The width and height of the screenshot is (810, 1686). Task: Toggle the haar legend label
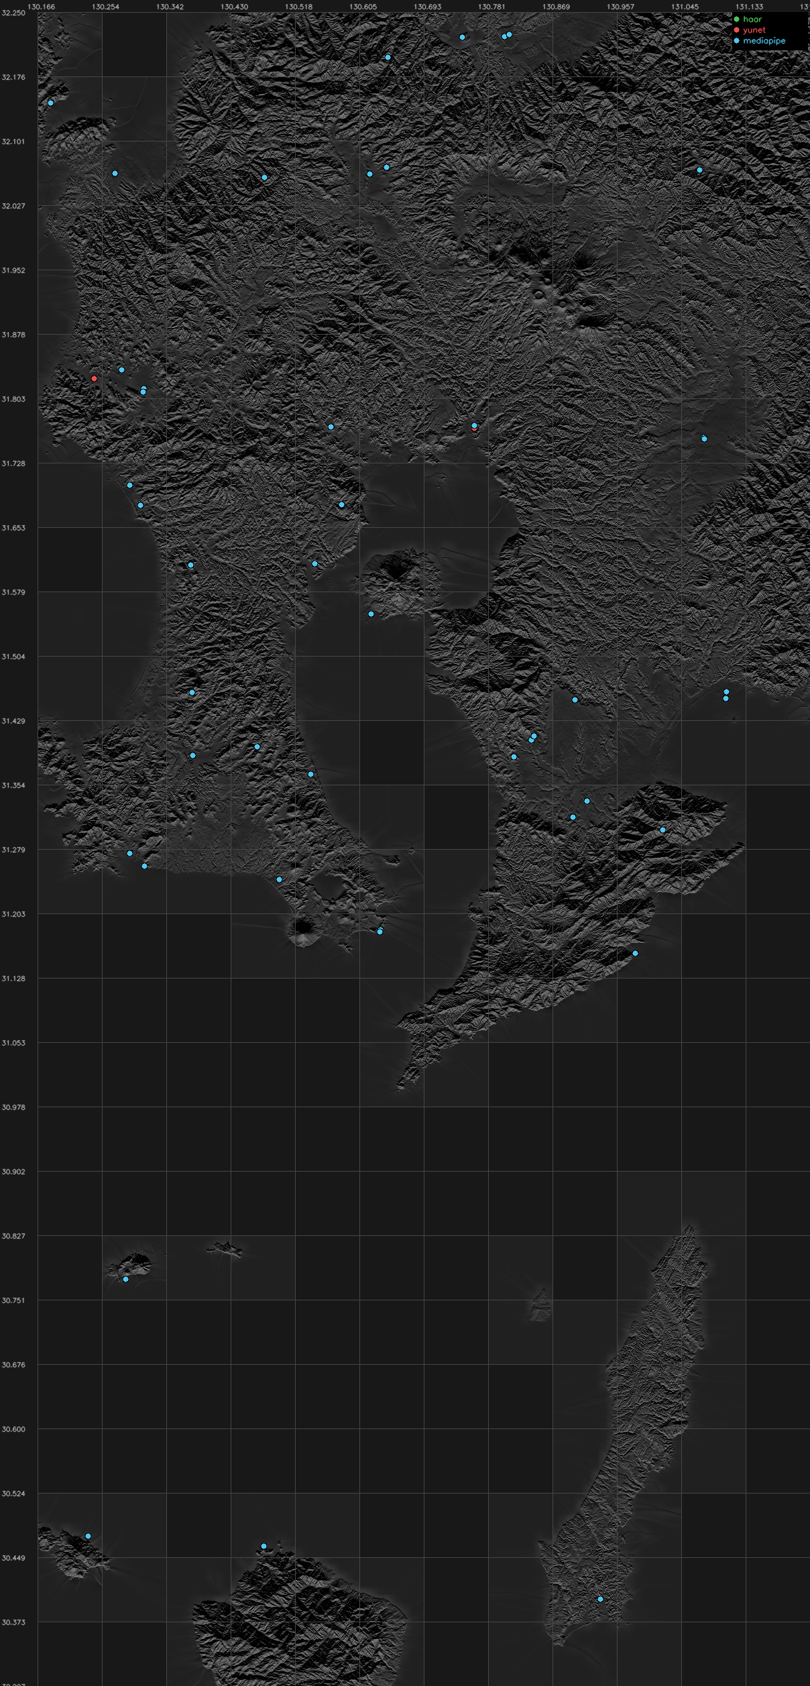[x=752, y=19]
